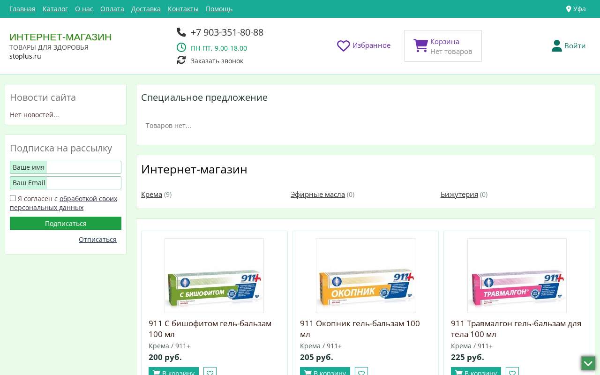Click Крема / 911+ under С бишофитом
Viewport: 600px width, 375px height.
coord(169,346)
